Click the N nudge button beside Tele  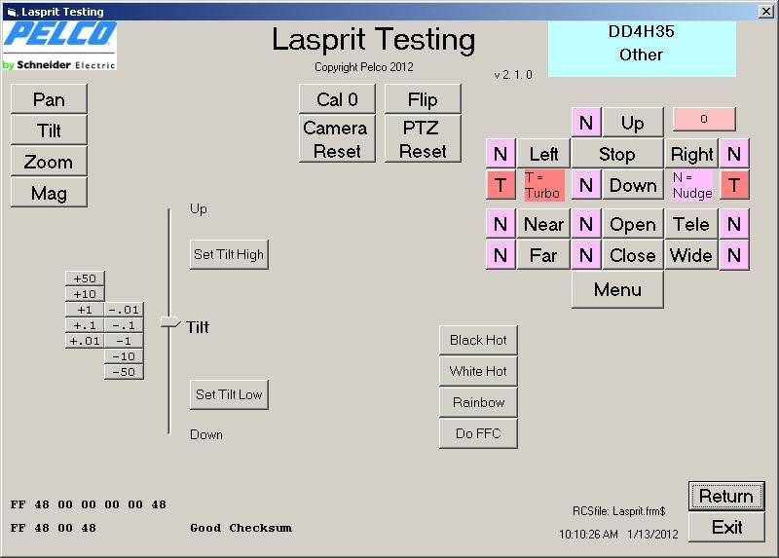[x=734, y=224]
